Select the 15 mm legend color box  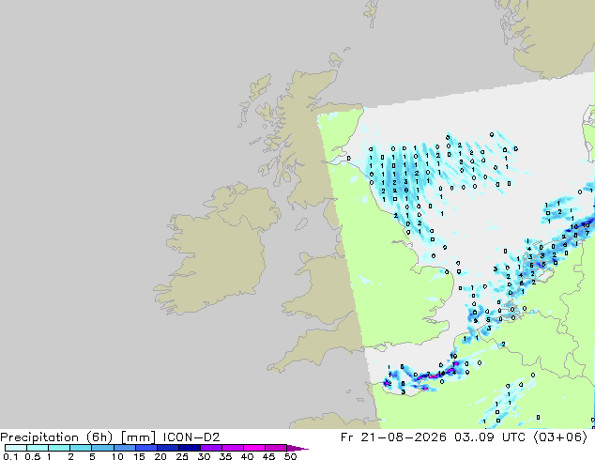click(x=146, y=448)
